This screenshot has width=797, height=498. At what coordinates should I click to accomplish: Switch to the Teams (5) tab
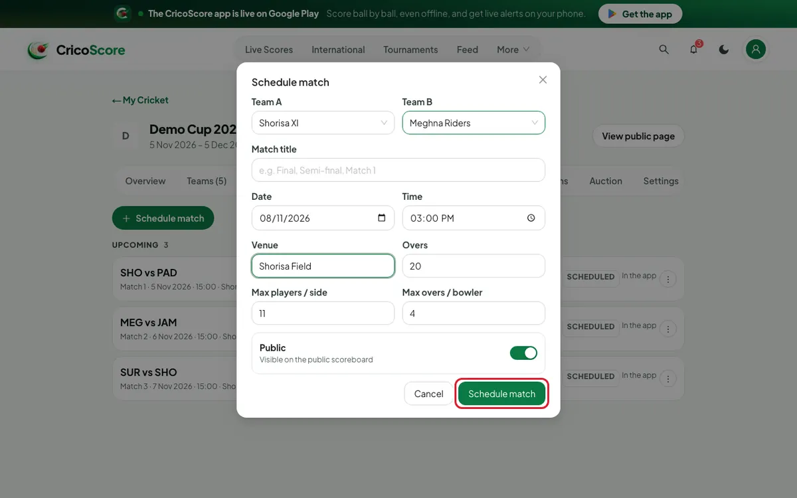[x=207, y=181]
